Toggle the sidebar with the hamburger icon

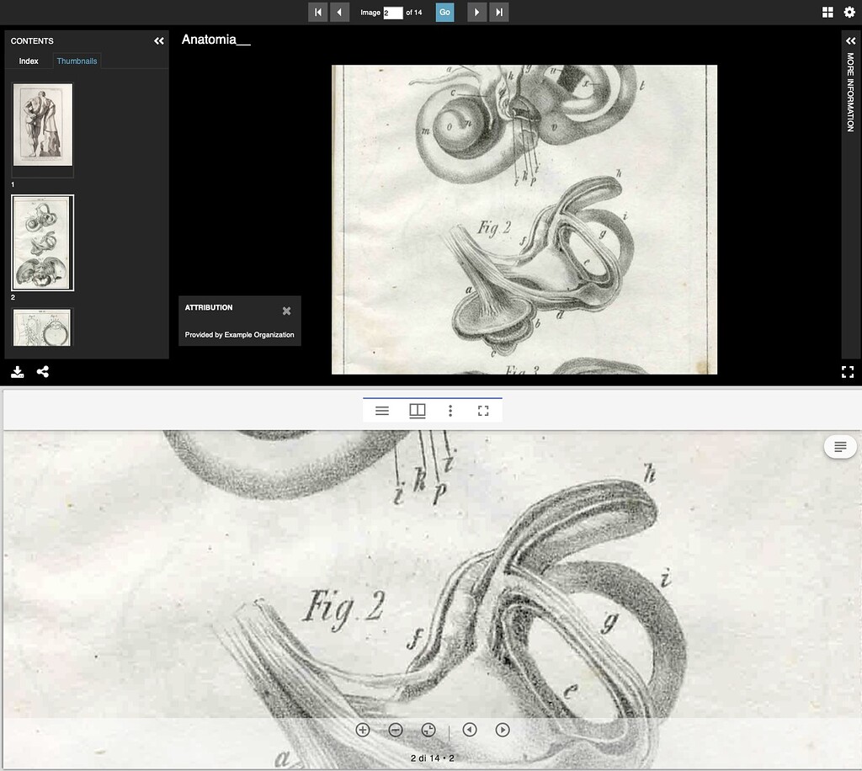point(381,411)
